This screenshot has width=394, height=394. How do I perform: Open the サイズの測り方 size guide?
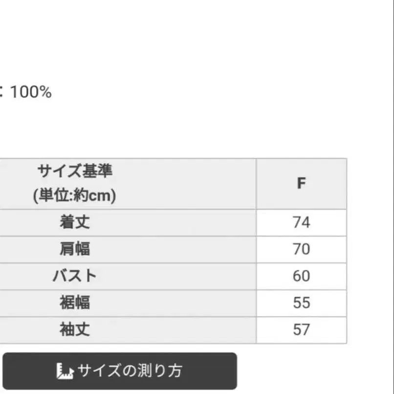(120, 371)
